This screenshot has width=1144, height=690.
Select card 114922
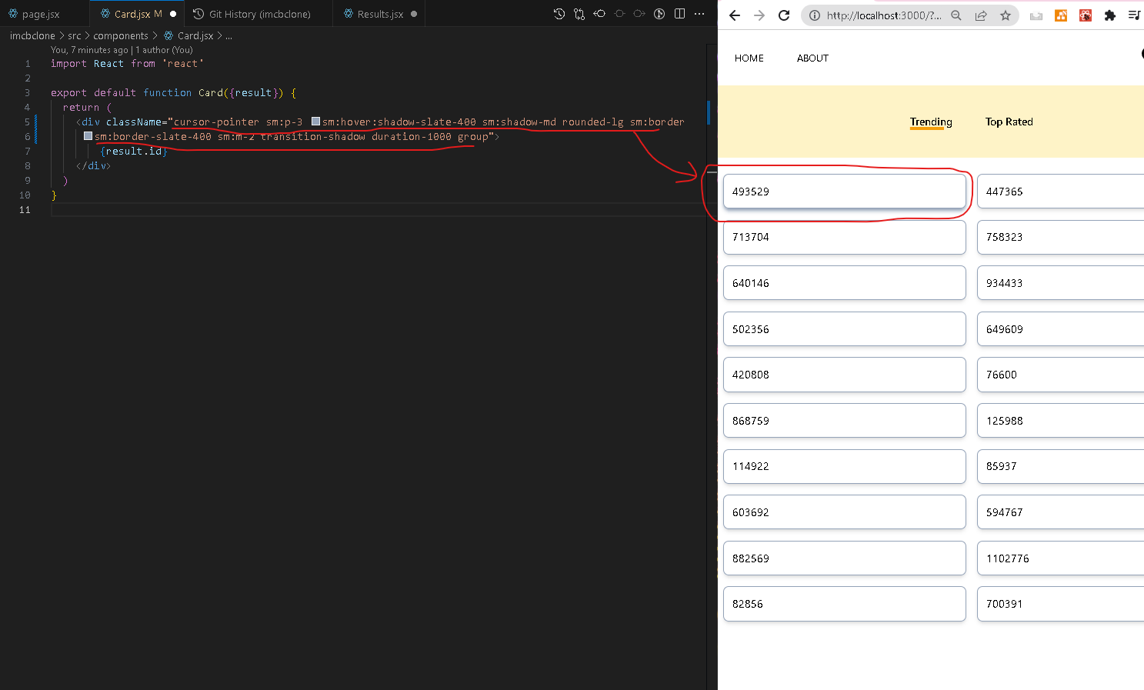click(844, 466)
